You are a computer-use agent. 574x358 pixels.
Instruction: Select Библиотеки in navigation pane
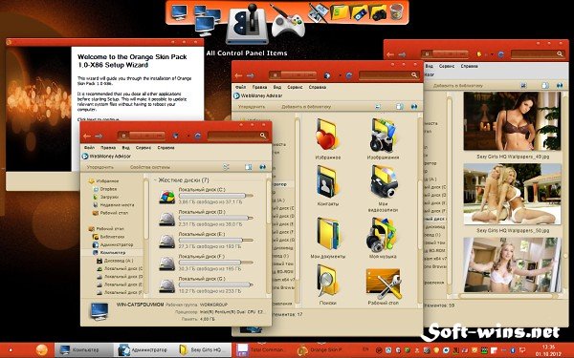point(112,237)
